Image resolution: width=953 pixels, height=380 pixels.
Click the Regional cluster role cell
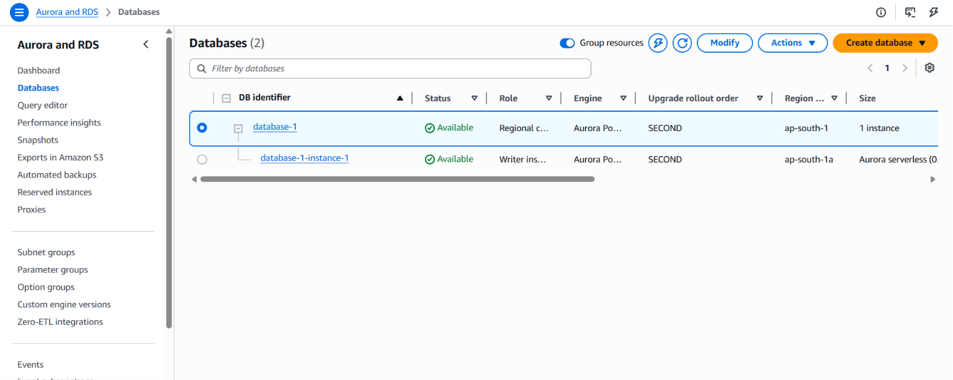point(524,129)
